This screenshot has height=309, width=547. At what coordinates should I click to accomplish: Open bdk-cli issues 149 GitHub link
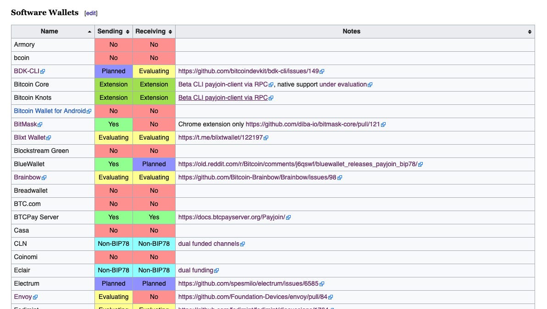[249, 71]
